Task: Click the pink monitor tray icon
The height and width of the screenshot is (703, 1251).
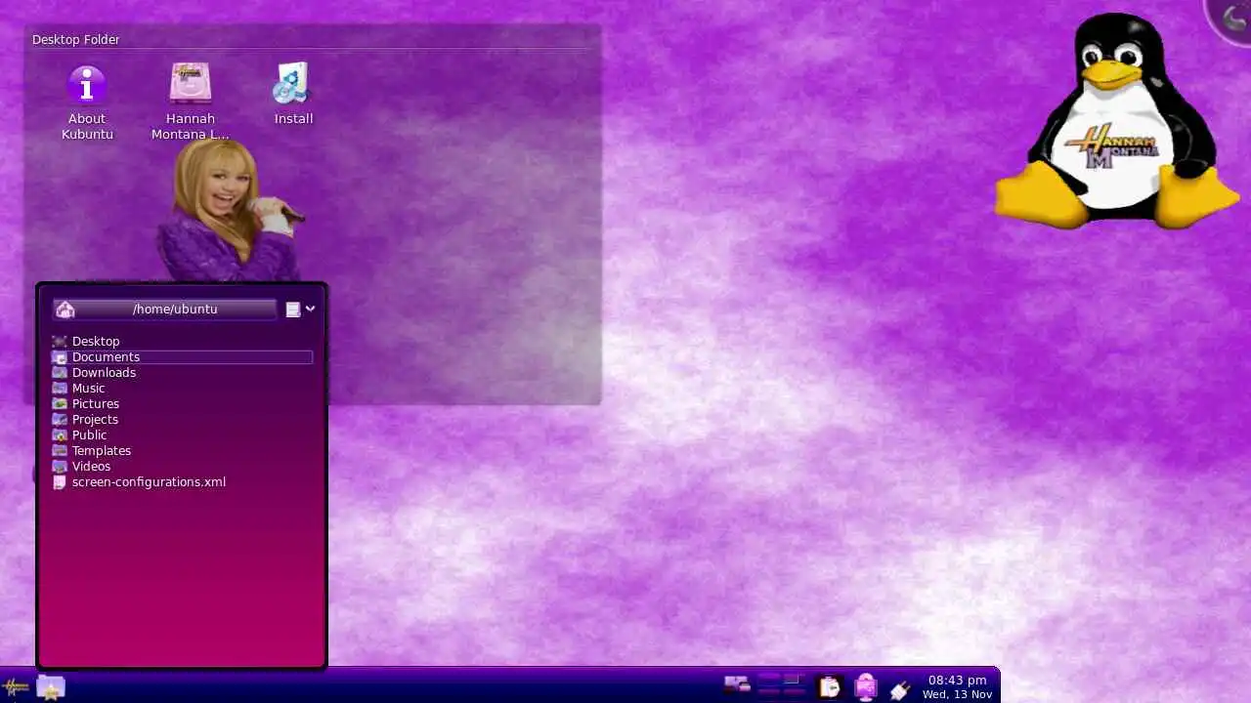Action: [x=865, y=687]
